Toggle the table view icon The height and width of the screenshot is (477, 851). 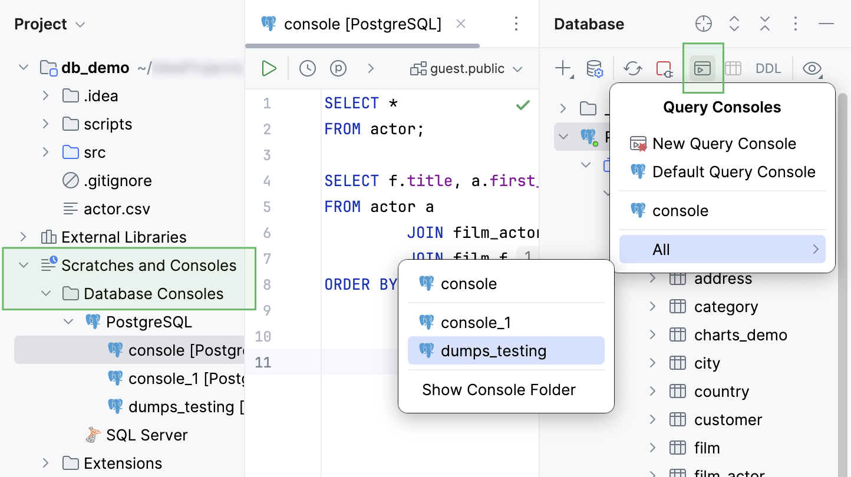[733, 68]
